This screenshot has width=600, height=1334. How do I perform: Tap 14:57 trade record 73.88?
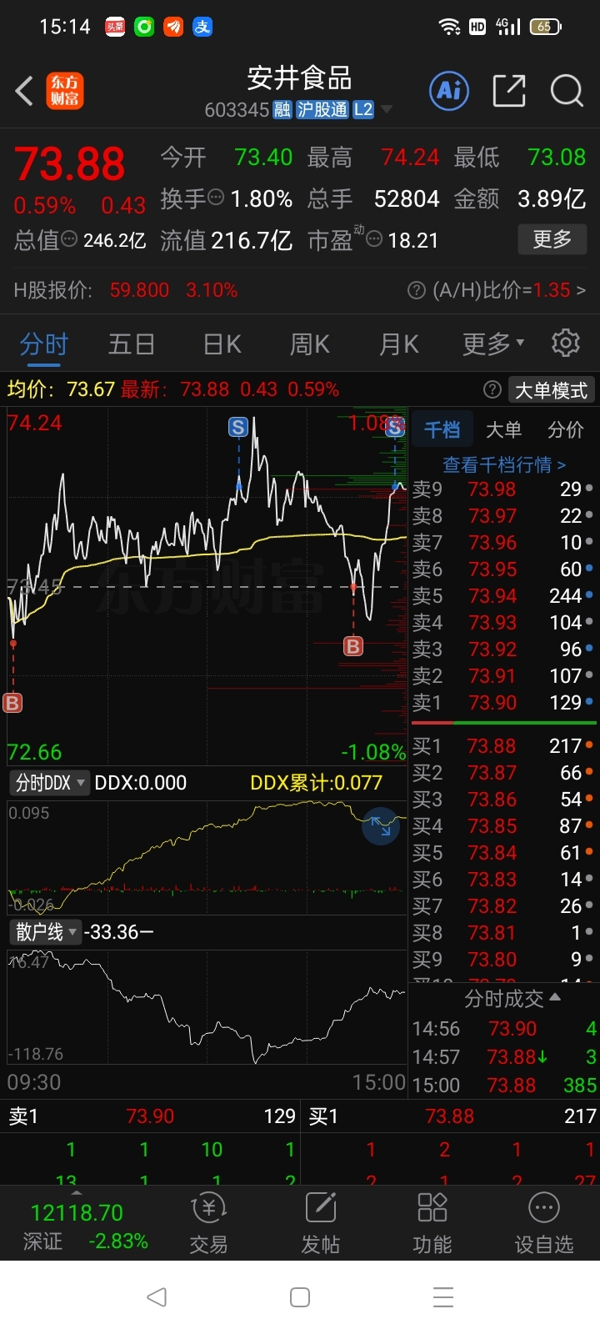[504, 1057]
